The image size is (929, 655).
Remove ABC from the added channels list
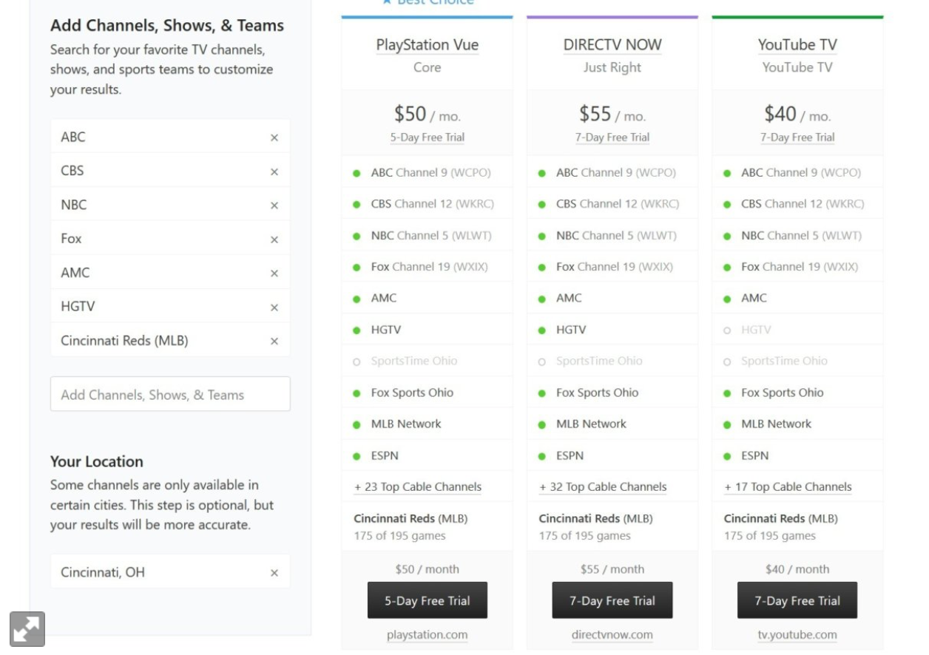pyautogui.click(x=274, y=138)
